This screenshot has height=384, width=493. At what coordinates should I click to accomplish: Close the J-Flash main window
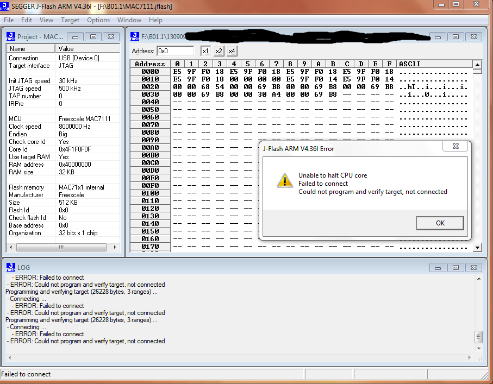coord(476,4)
